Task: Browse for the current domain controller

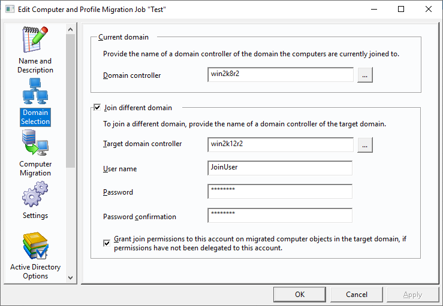Action: [x=364, y=75]
